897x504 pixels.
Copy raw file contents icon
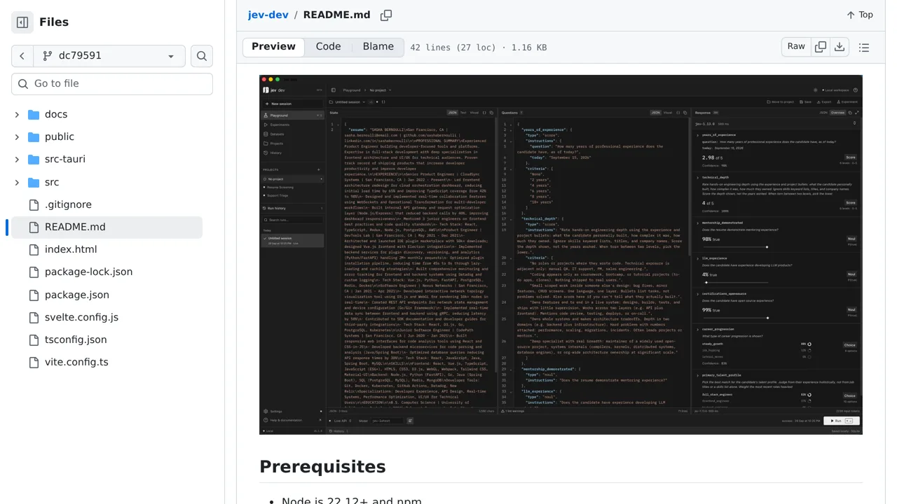coord(821,47)
